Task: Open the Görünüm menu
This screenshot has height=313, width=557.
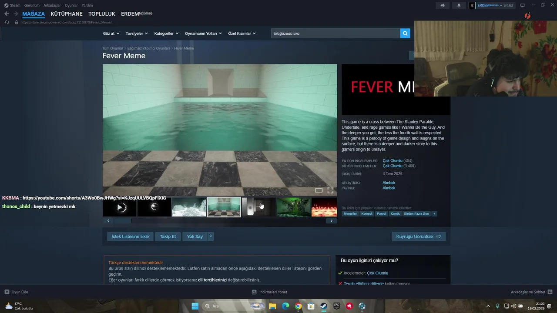Action: pyautogui.click(x=32, y=5)
